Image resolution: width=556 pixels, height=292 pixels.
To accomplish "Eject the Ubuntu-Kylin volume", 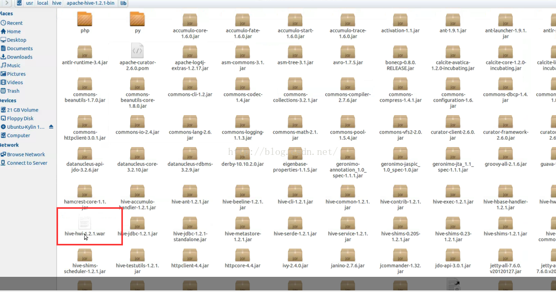I will point(51,127).
